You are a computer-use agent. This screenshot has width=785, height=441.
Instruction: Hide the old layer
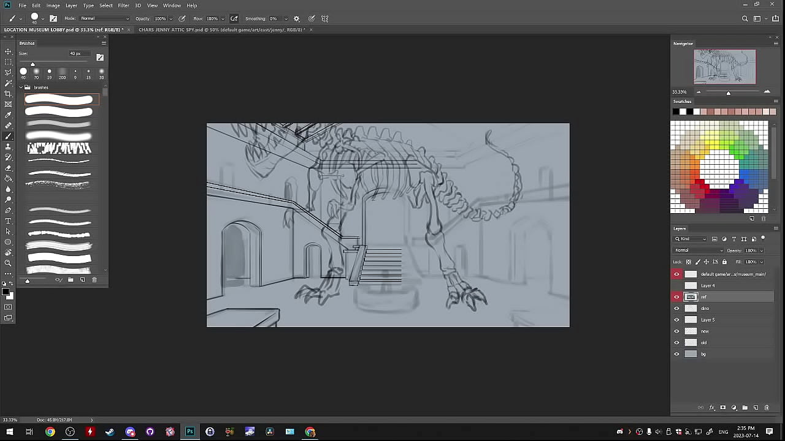pos(676,342)
